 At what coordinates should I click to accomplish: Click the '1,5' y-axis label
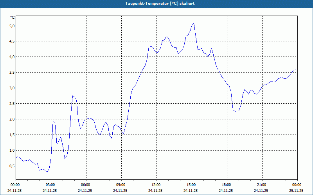pos(12,135)
